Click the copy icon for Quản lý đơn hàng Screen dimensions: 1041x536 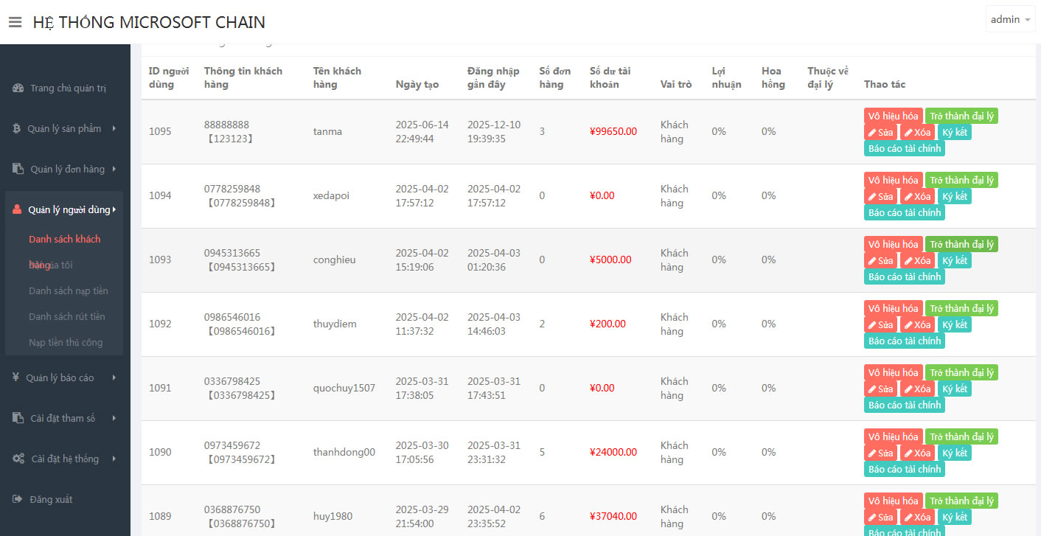[x=18, y=169]
